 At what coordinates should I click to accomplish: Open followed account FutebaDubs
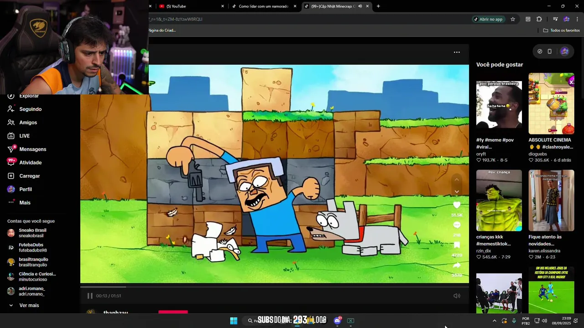click(32, 247)
